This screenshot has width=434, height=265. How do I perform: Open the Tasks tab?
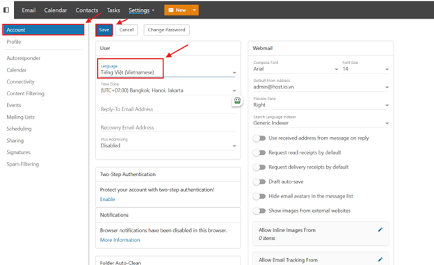[113, 10]
